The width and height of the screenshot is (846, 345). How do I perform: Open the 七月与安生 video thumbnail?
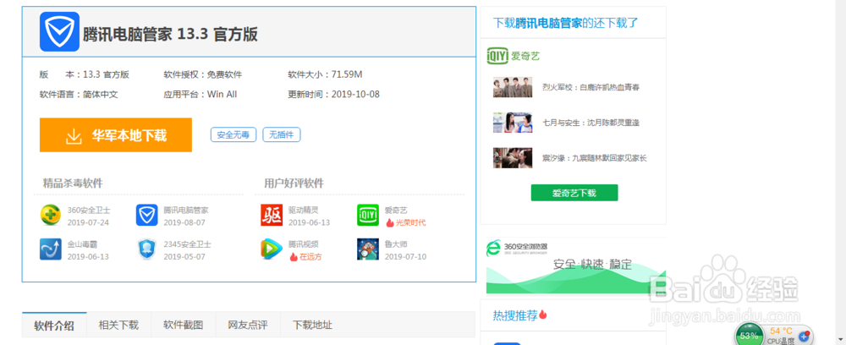pyautogui.click(x=512, y=123)
